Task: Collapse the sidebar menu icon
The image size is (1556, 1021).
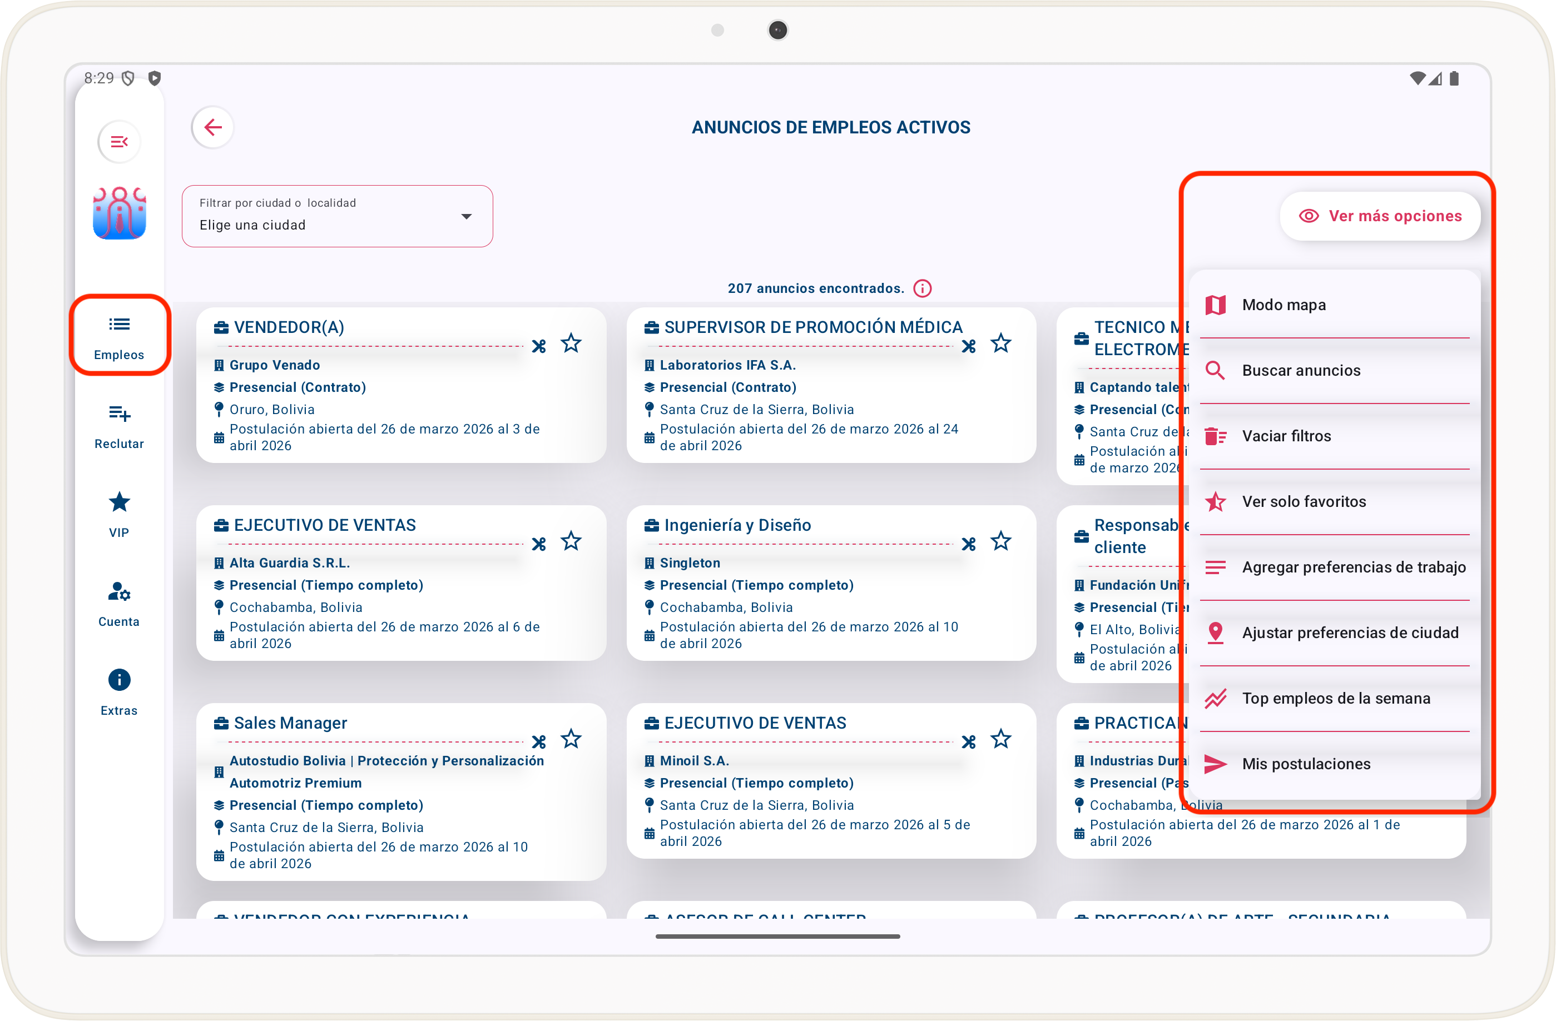Action: pos(119,142)
